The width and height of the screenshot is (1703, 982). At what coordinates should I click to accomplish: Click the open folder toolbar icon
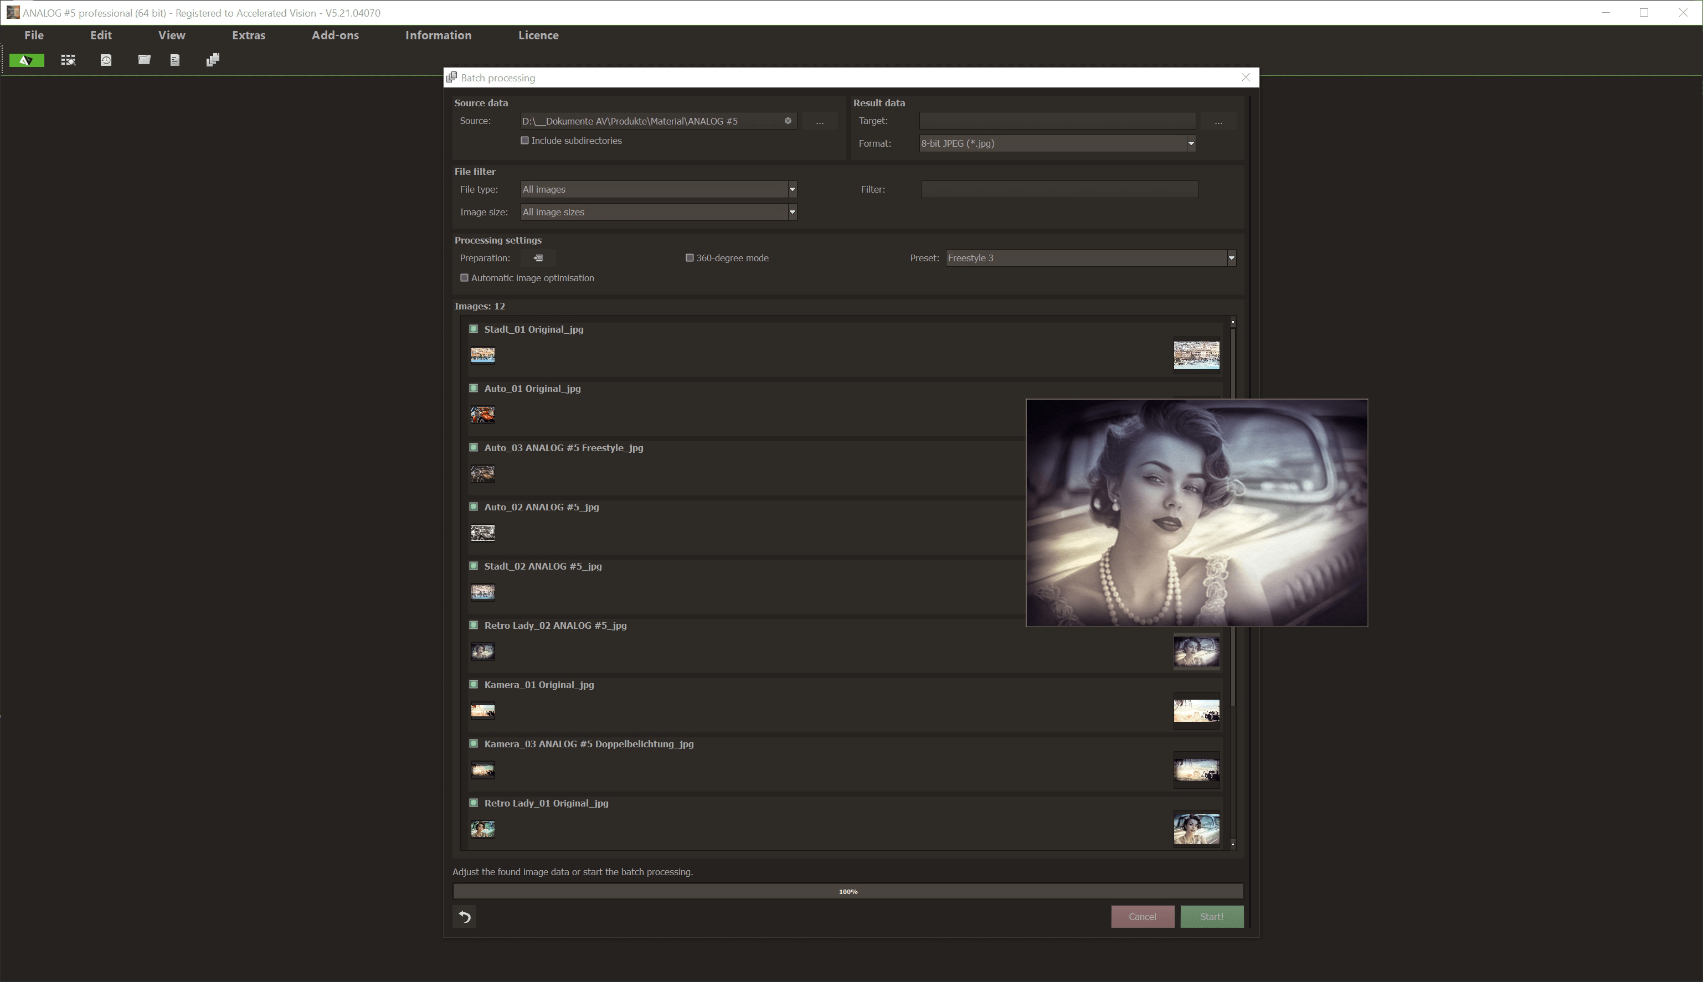tap(143, 60)
